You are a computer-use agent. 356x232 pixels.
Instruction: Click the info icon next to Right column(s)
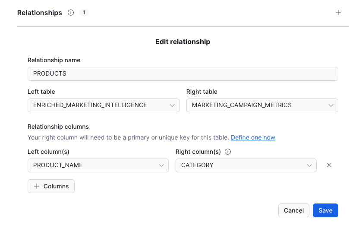point(228,152)
